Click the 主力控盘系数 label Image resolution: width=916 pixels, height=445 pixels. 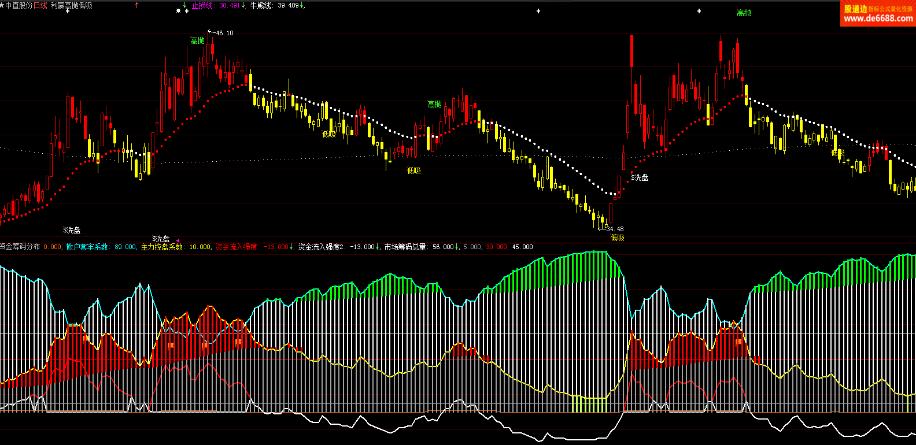[x=162, y=247]
